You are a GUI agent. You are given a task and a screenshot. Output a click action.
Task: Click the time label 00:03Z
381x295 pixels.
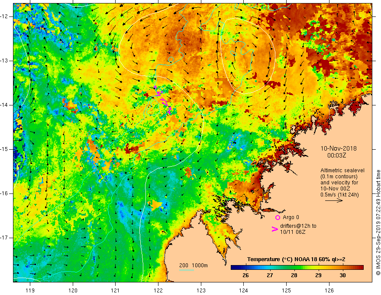pyautogui.click(x=336, y=155)
